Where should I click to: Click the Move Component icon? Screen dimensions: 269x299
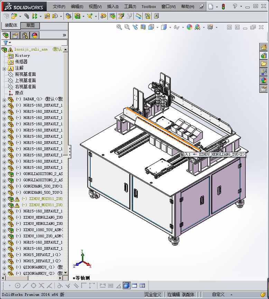point(55,16)
